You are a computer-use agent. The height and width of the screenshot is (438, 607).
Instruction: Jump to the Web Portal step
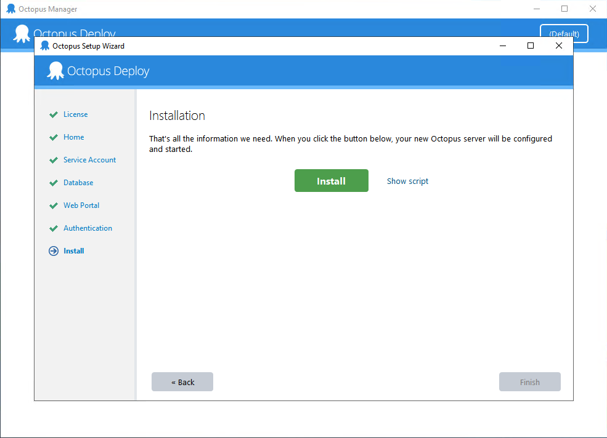point(81,205)
